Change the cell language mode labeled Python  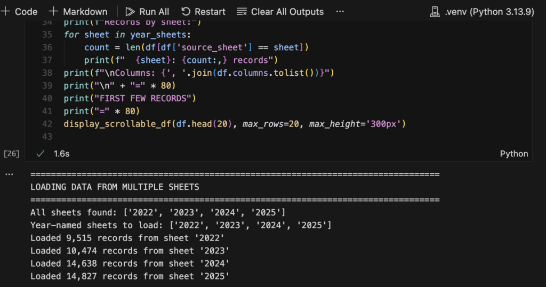513,154
